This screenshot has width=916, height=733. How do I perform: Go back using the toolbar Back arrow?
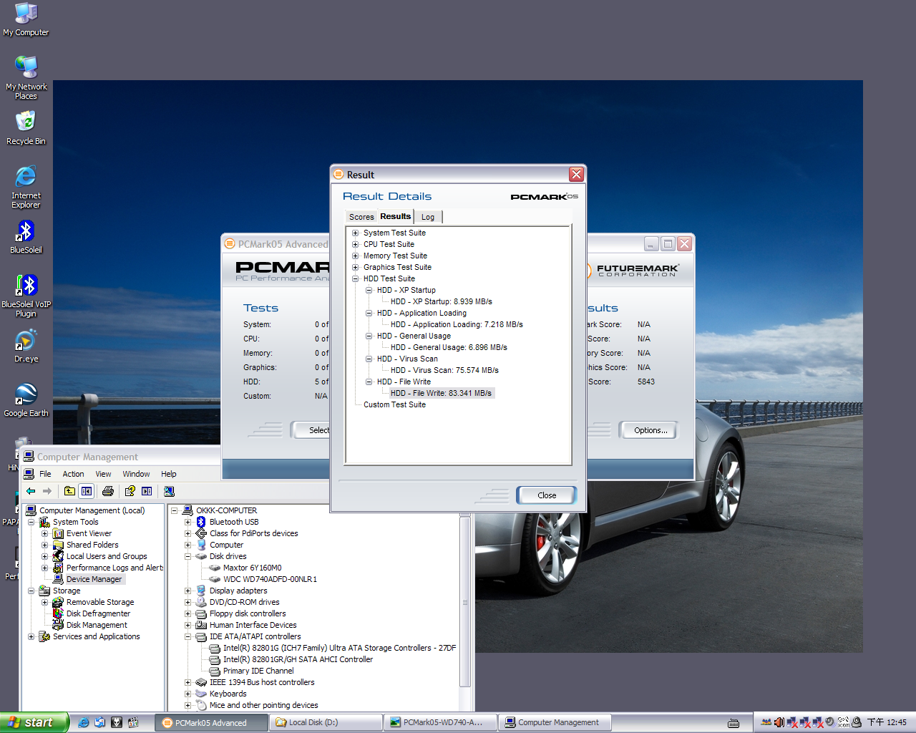click(31, 491)
